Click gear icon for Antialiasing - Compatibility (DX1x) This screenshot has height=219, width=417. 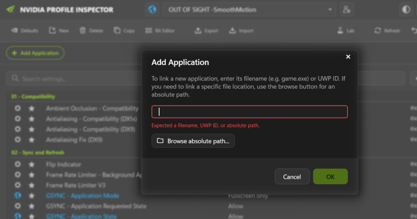coord(18,119)
